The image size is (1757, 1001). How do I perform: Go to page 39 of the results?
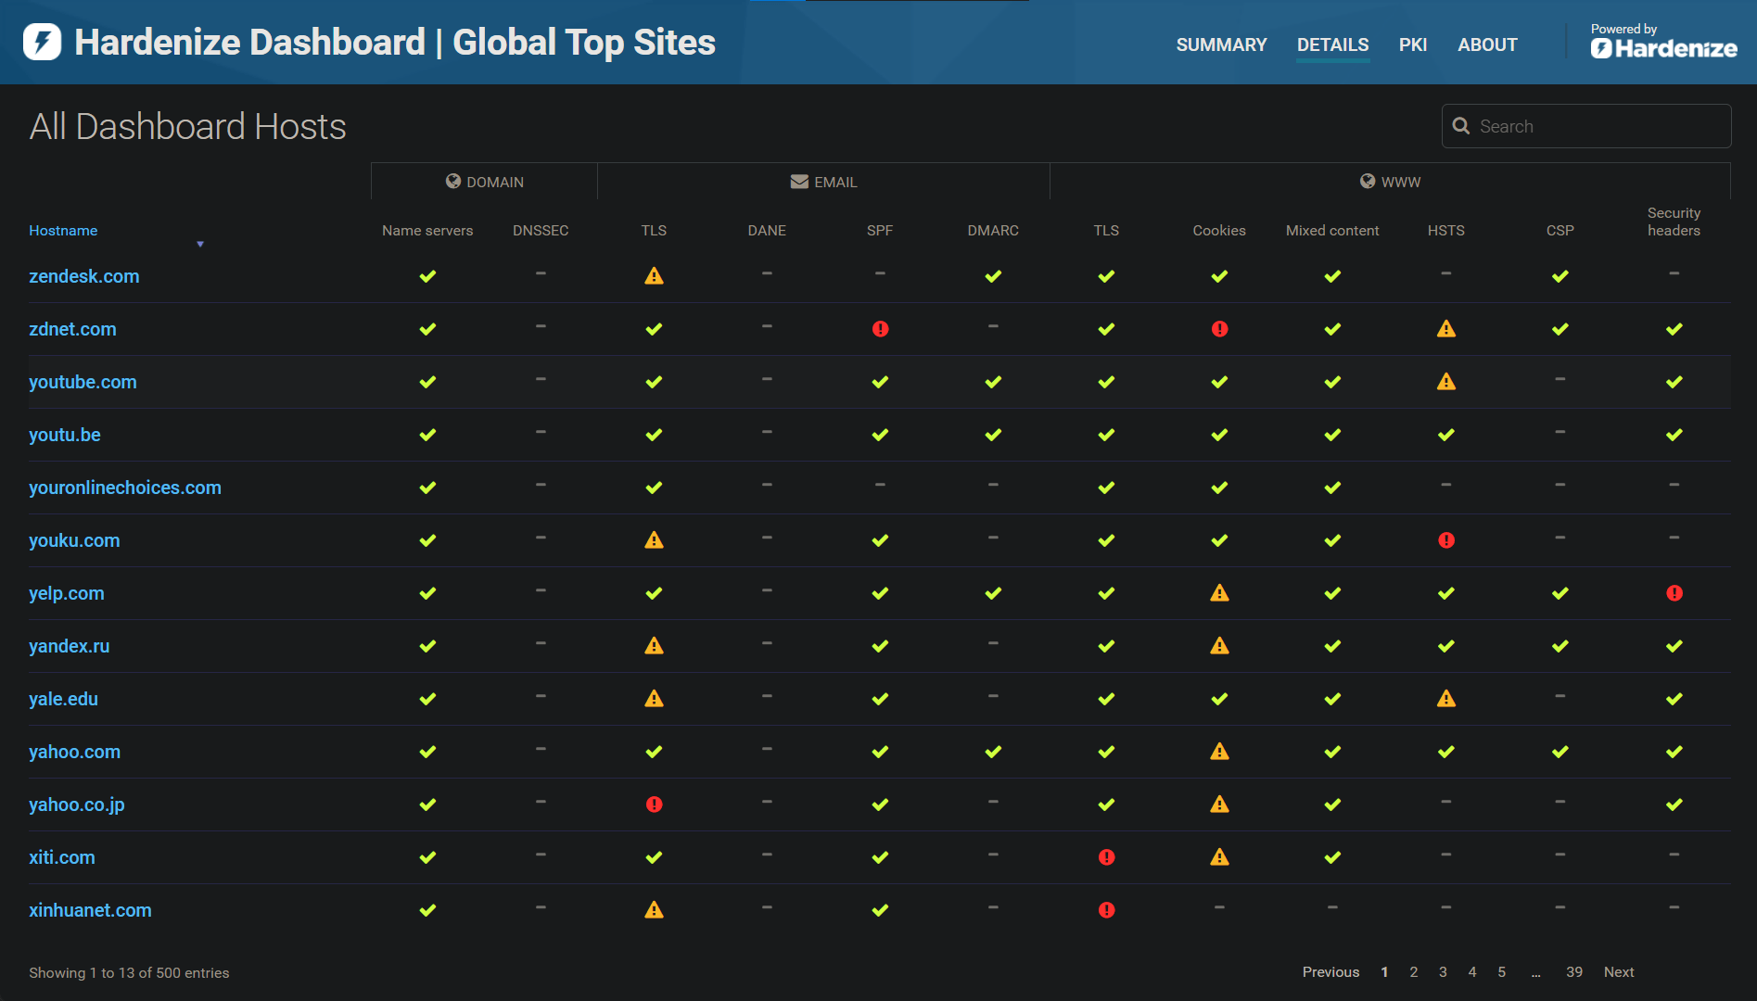pos(1573,971)
